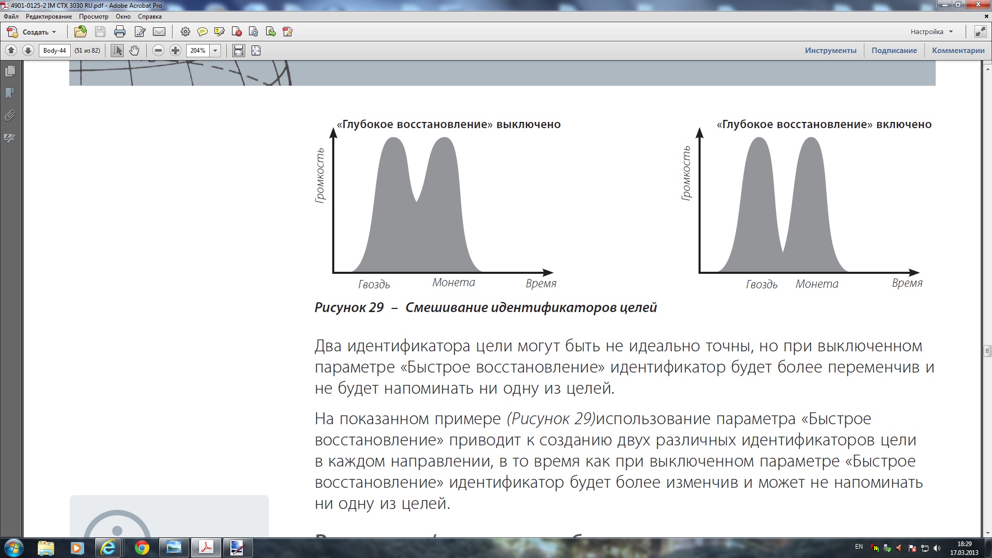This screenshot has height=558, width=992.
Task: Enable the text selection tool
Action: (x=117, y=51)
